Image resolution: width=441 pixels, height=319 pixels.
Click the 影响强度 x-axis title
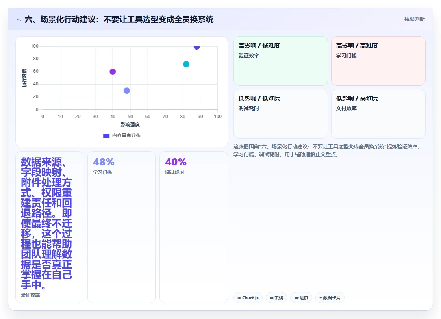pos(130,124)
